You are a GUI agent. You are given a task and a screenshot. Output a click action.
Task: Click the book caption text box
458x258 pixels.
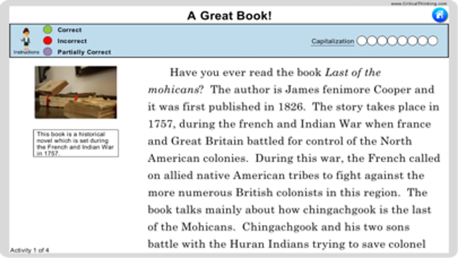coord(76,143)
